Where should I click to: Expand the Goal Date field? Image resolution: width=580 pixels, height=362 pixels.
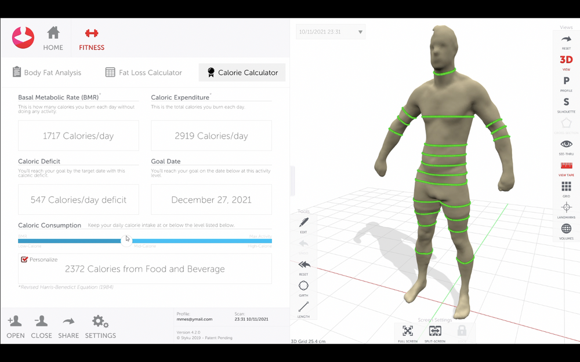[x=211, y=199]
